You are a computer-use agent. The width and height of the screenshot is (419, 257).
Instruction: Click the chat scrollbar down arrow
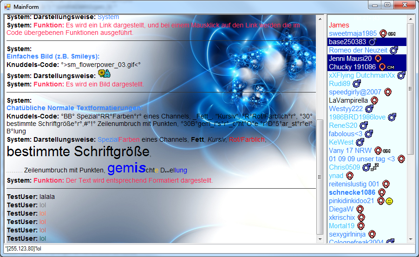coord(319,239)
